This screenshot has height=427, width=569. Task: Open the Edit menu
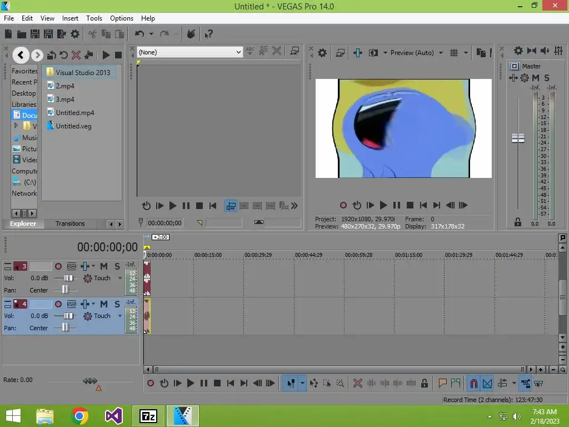27,18
